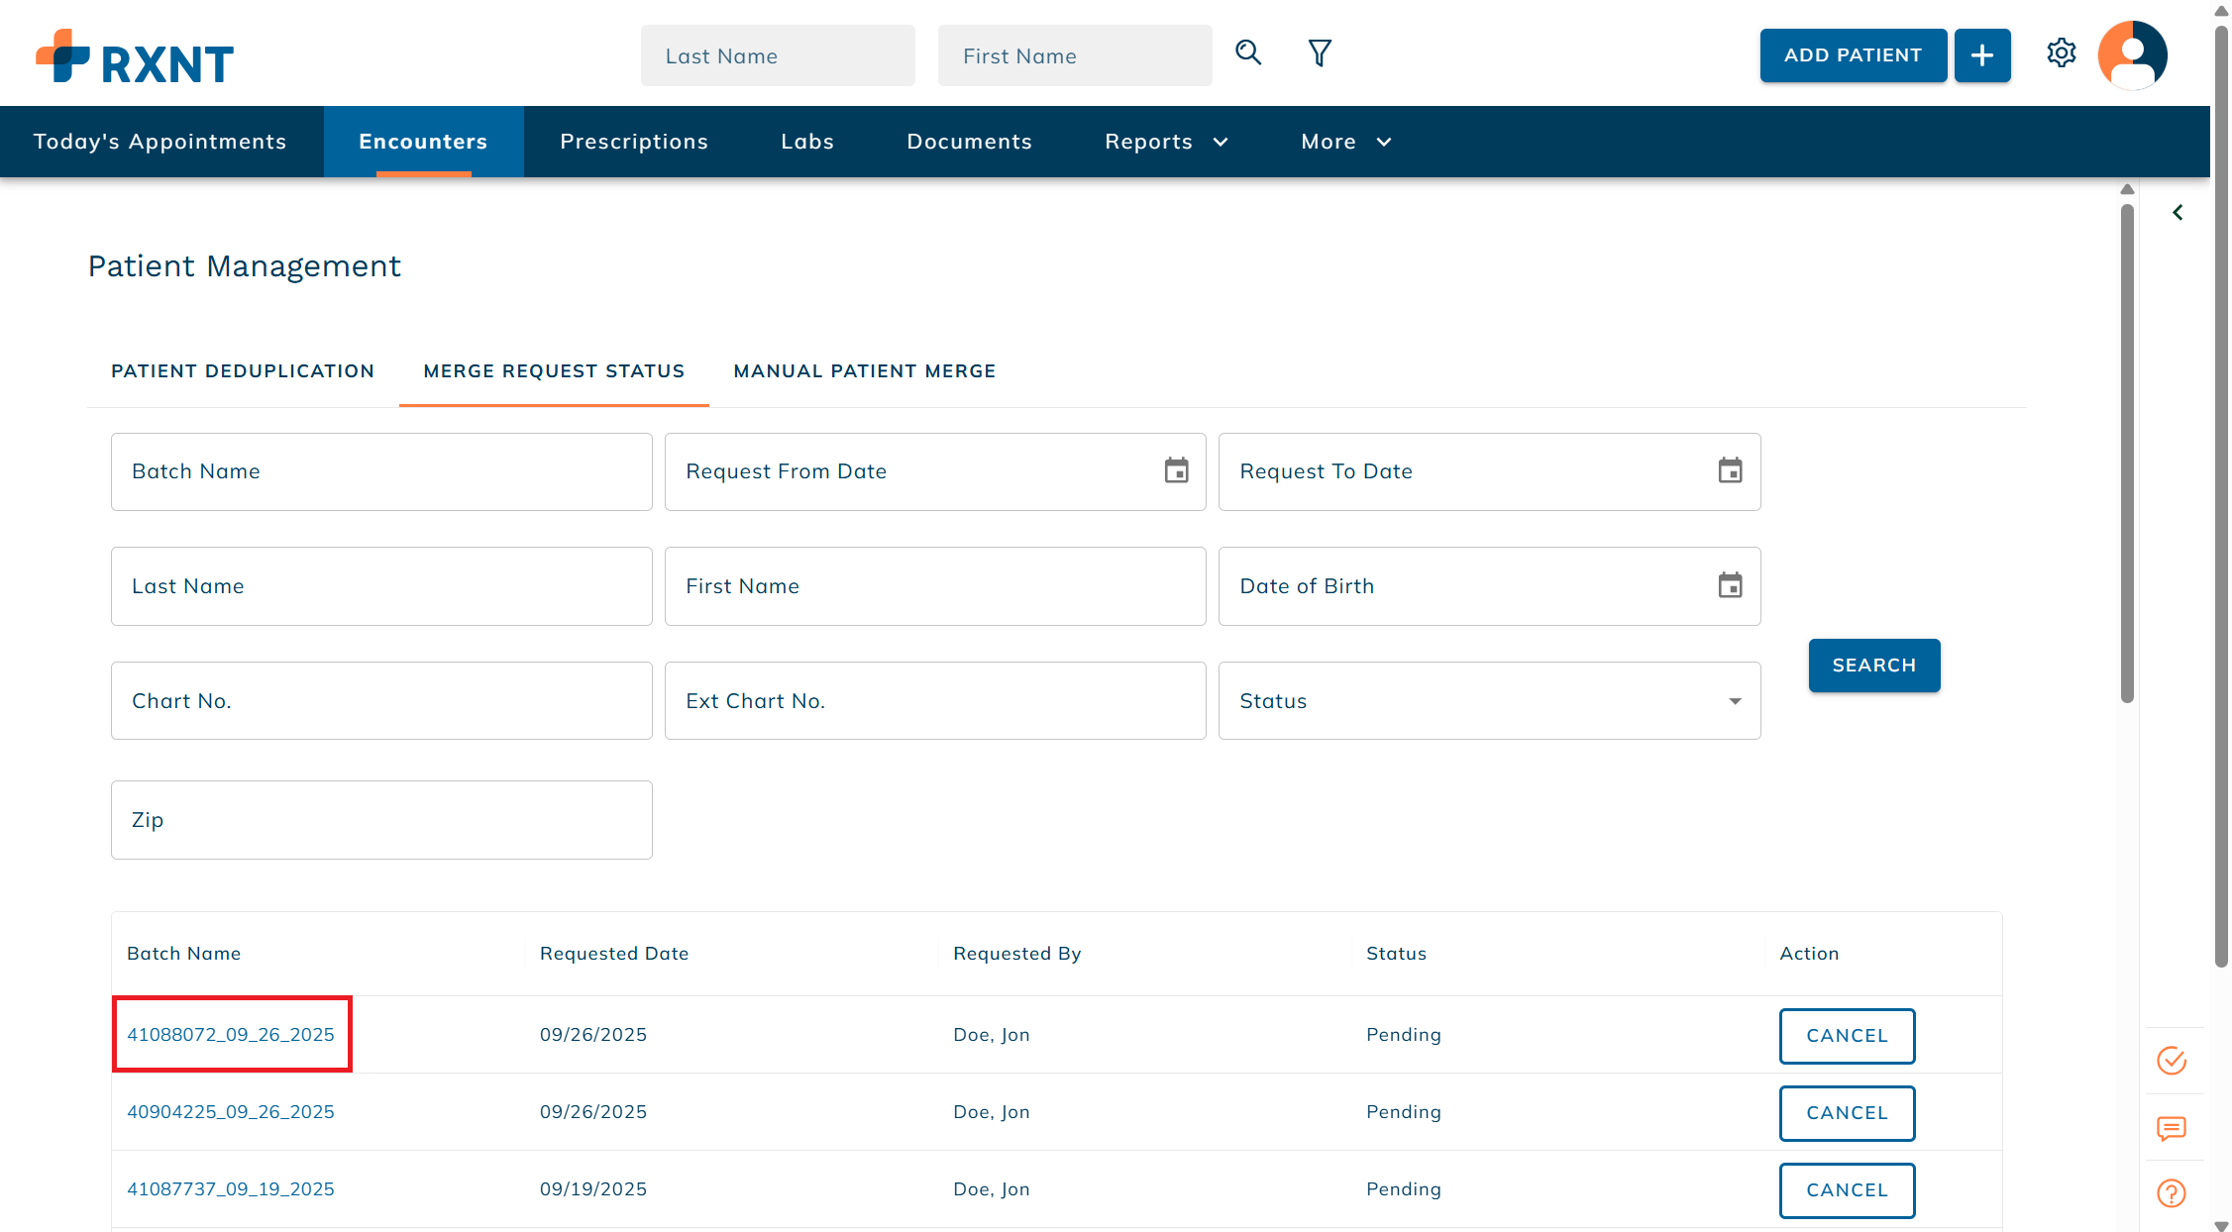Switch to Manual Patient Merge tab
Screen dimensions: 2232x1232
864,371
